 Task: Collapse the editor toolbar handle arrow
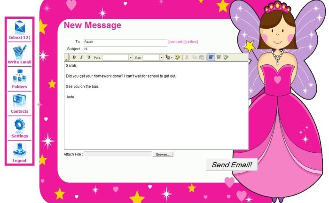[66, 59]
